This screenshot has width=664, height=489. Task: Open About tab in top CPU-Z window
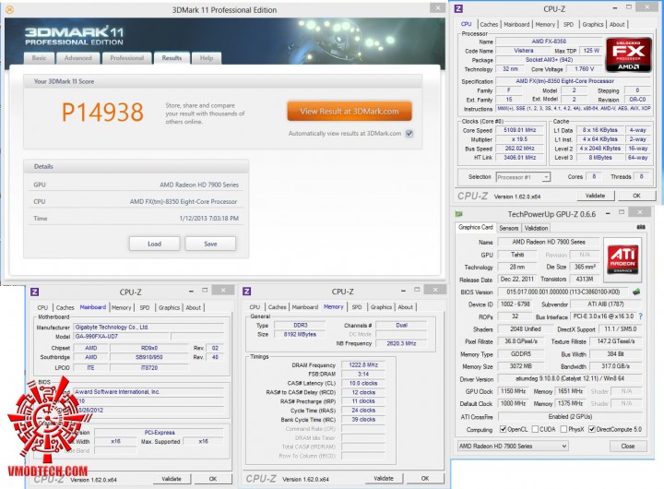[617, 25]
